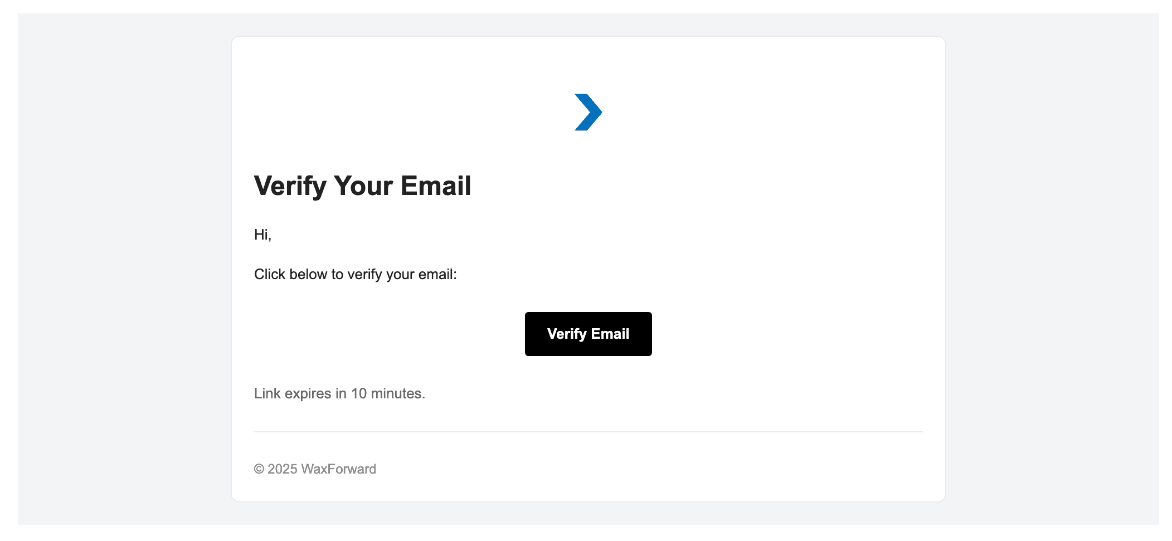This screenshot has width=1172, height=541.
Task: Click the '© 2025 WaxForward' footer text
Action: click(315, 469)
